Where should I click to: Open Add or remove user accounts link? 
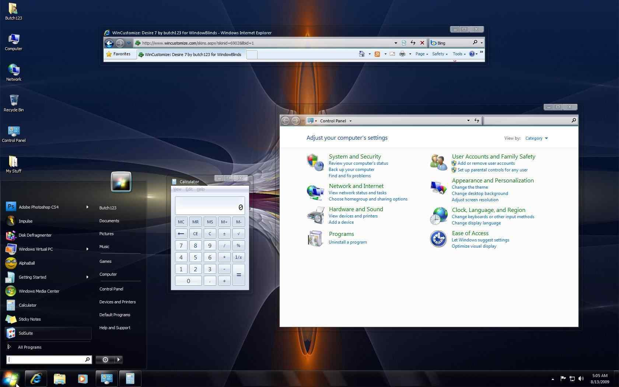pos(486,163)
